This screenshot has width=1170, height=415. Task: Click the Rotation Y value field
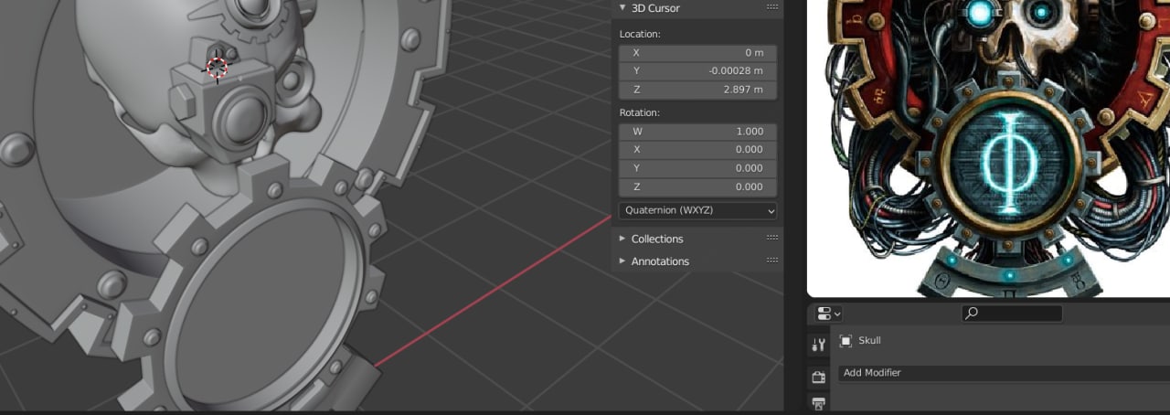pyautogui.click(x=697, y=168)
